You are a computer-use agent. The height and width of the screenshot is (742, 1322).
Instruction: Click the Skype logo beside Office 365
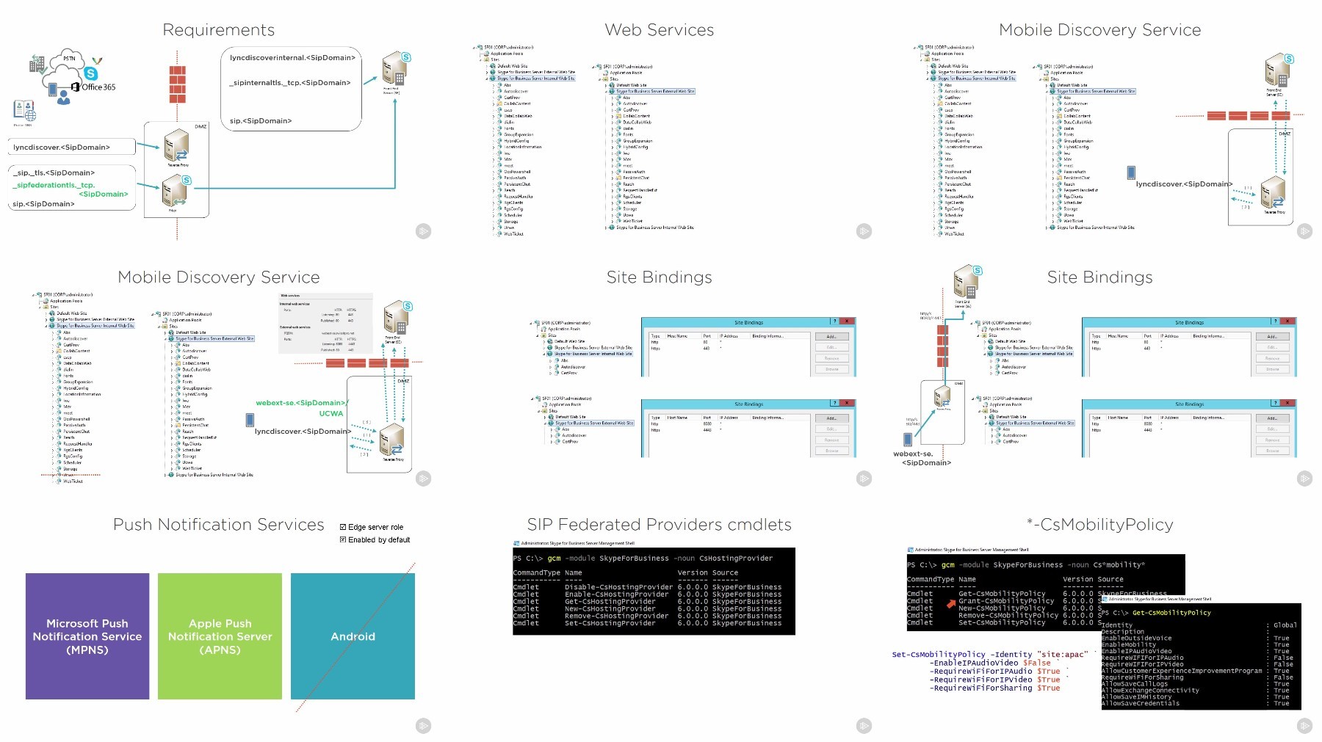[91, 73]
